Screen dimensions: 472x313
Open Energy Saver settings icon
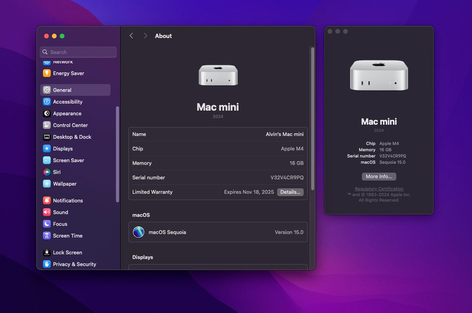(x=47, y=73)
